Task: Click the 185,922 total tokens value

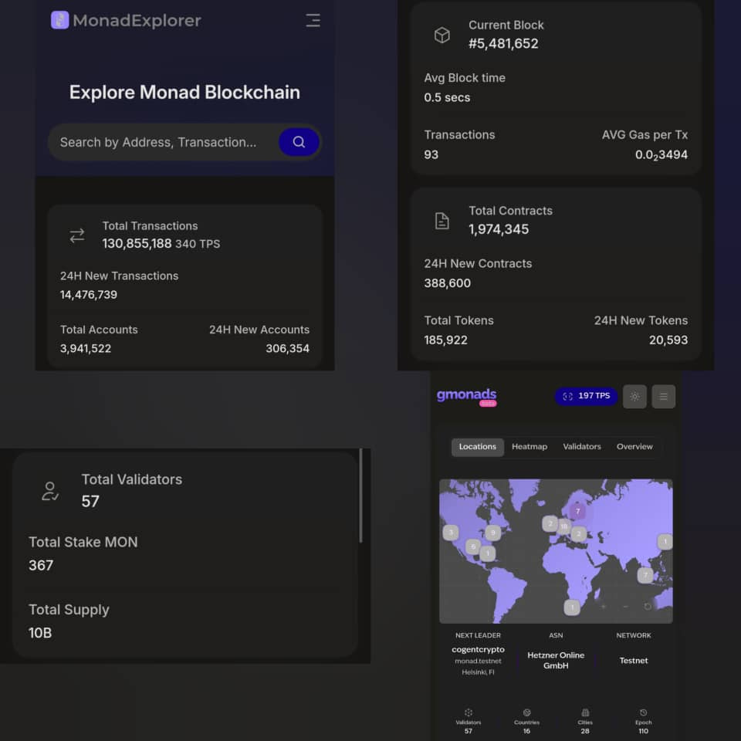Action: tap(445, 340)
